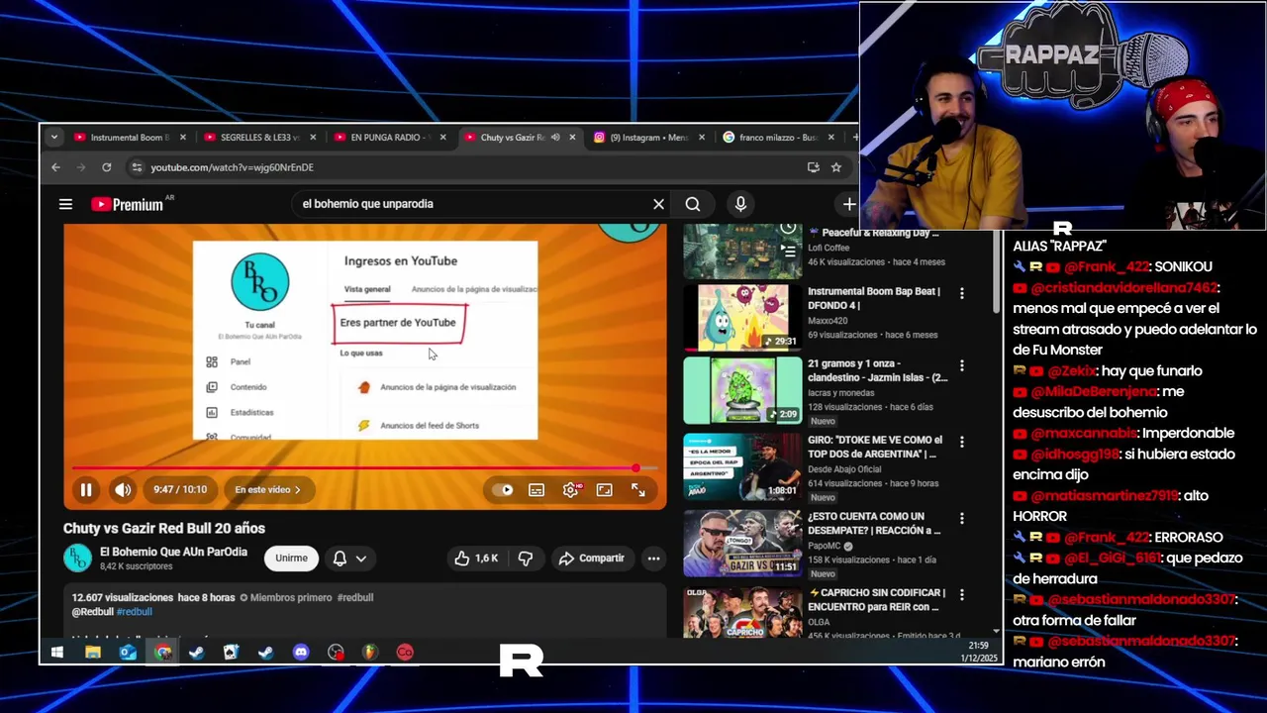Clear the YouTube search box text

click(658, 204)
